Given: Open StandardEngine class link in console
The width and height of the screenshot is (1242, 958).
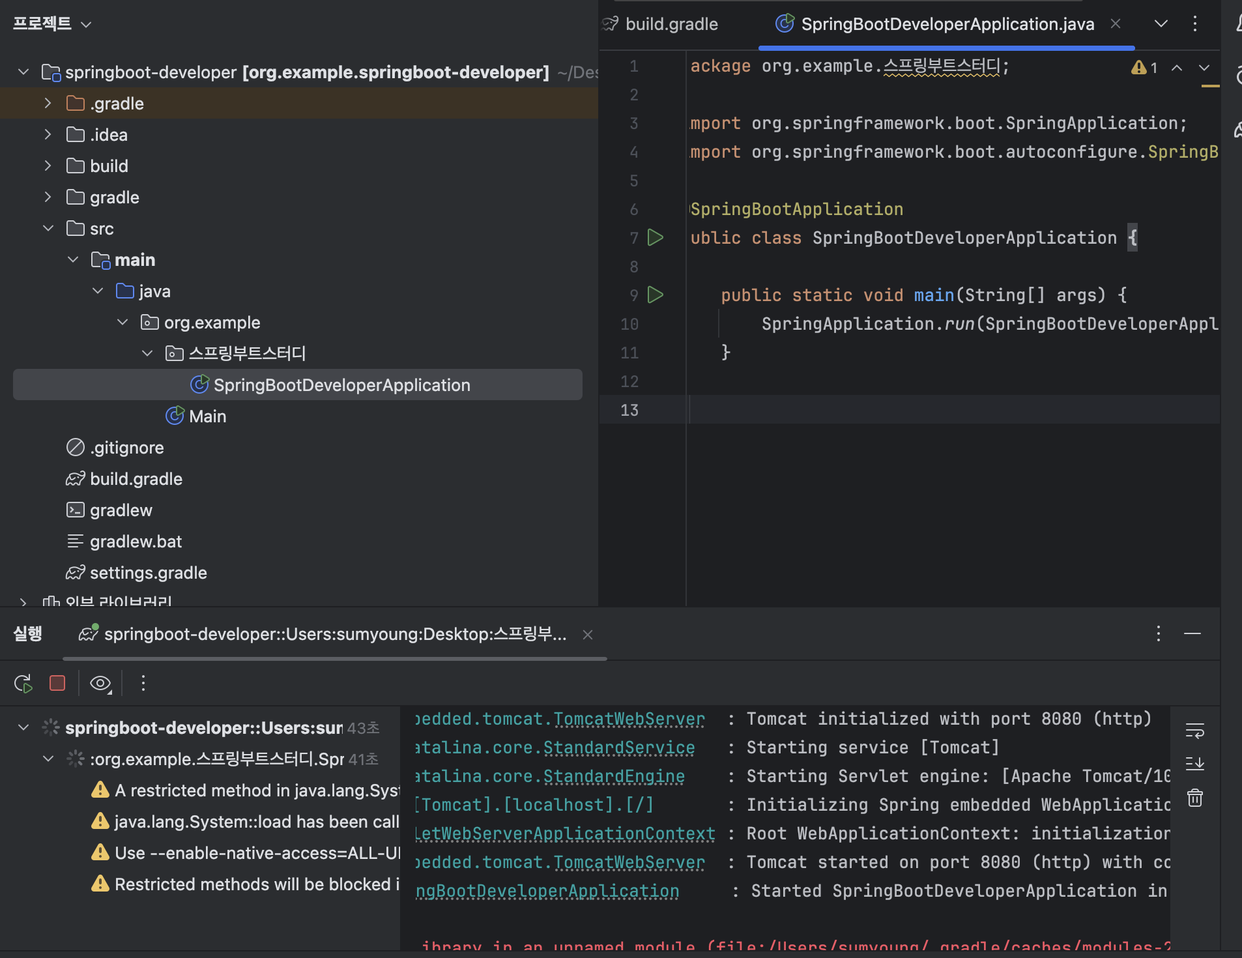Looking at the screenshot, I should tap(614, 776).
